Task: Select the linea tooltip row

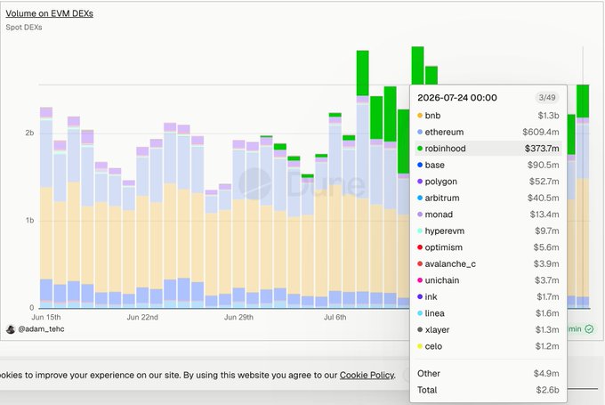Action: point(488,313)
